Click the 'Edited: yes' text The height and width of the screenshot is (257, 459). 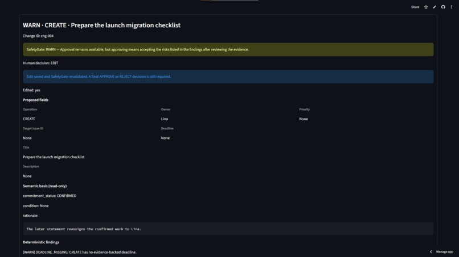pyautogui.click(x=32, y=90)
